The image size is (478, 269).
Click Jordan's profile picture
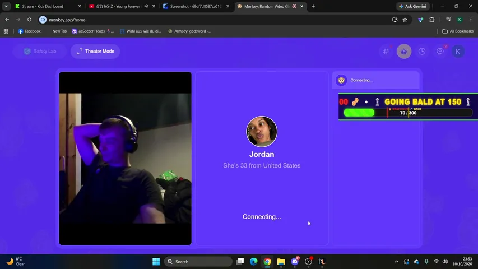point(262,132)
